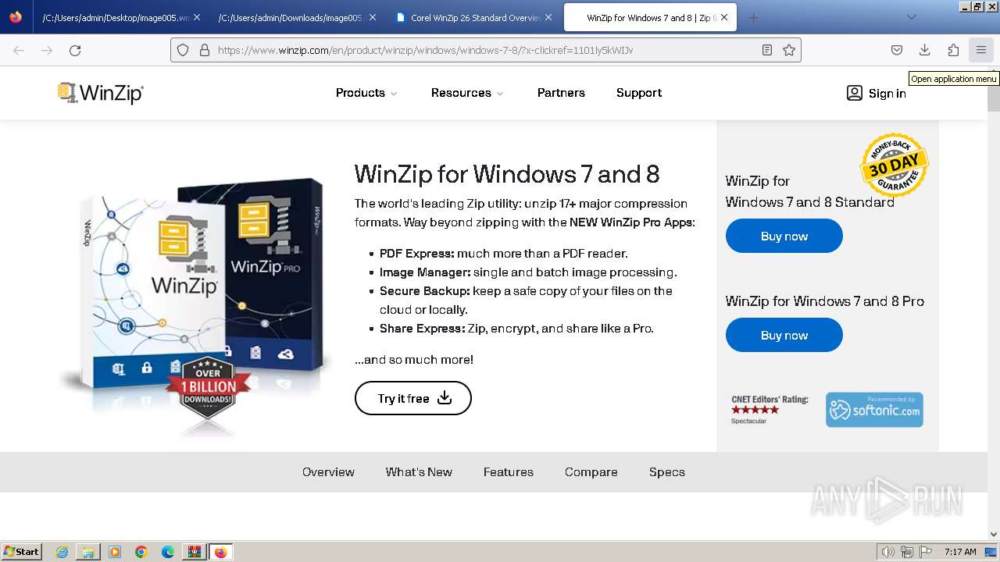This screenshot has height=562, width=1000.
Task: Bookmark this page with the star icon
Action: click(789, 50)
